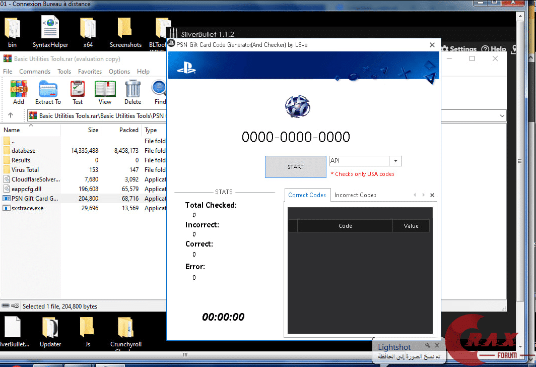The image size is (536, 367).
Task: Open WinRAR File menu
Action: pos(8,72)
